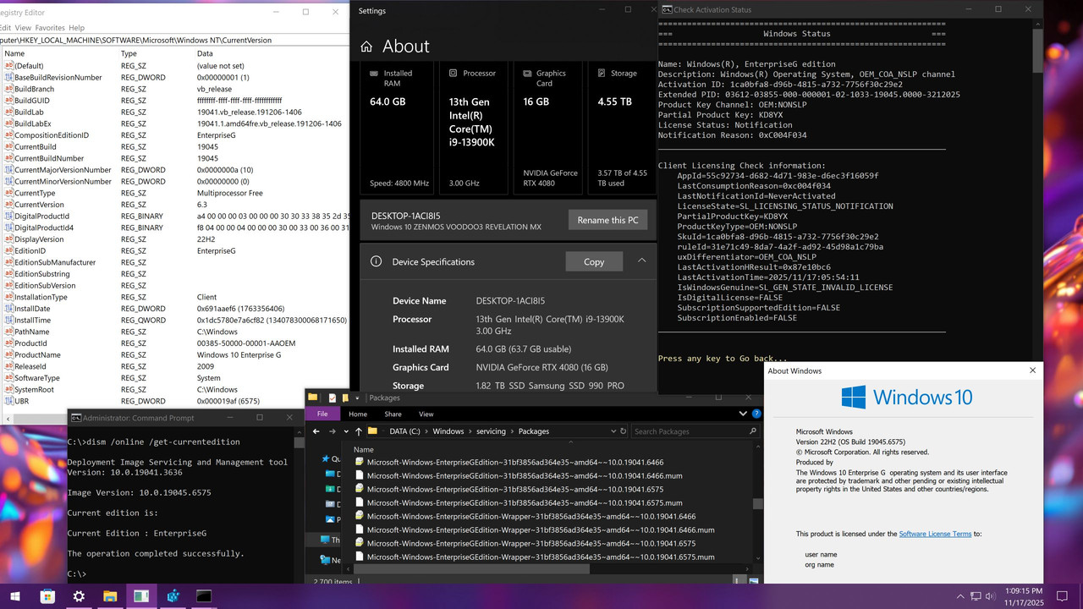The width and height of the screenshot is (1083, 609).
Task: Go forward in Packages explorer window
Action: [333, 431]
